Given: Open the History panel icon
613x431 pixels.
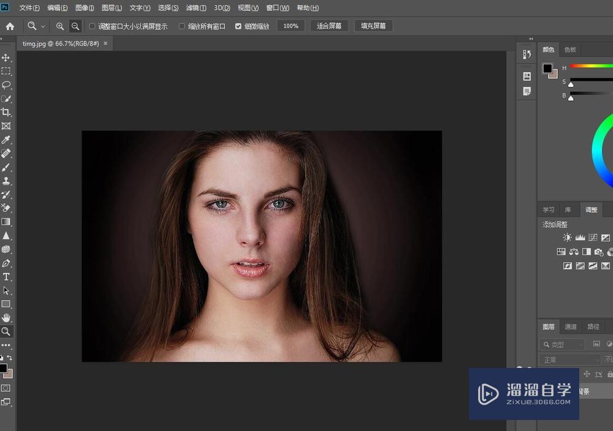Looking at the screenshot, I should [527, 54].
